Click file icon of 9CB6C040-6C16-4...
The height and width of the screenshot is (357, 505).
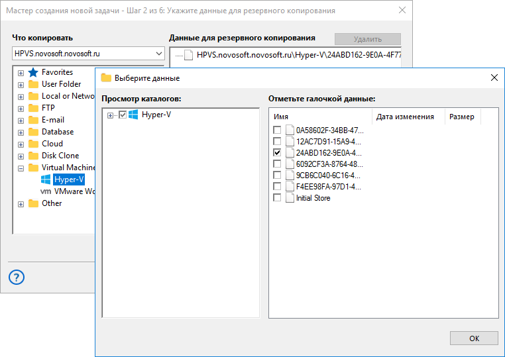pos(290,175)
